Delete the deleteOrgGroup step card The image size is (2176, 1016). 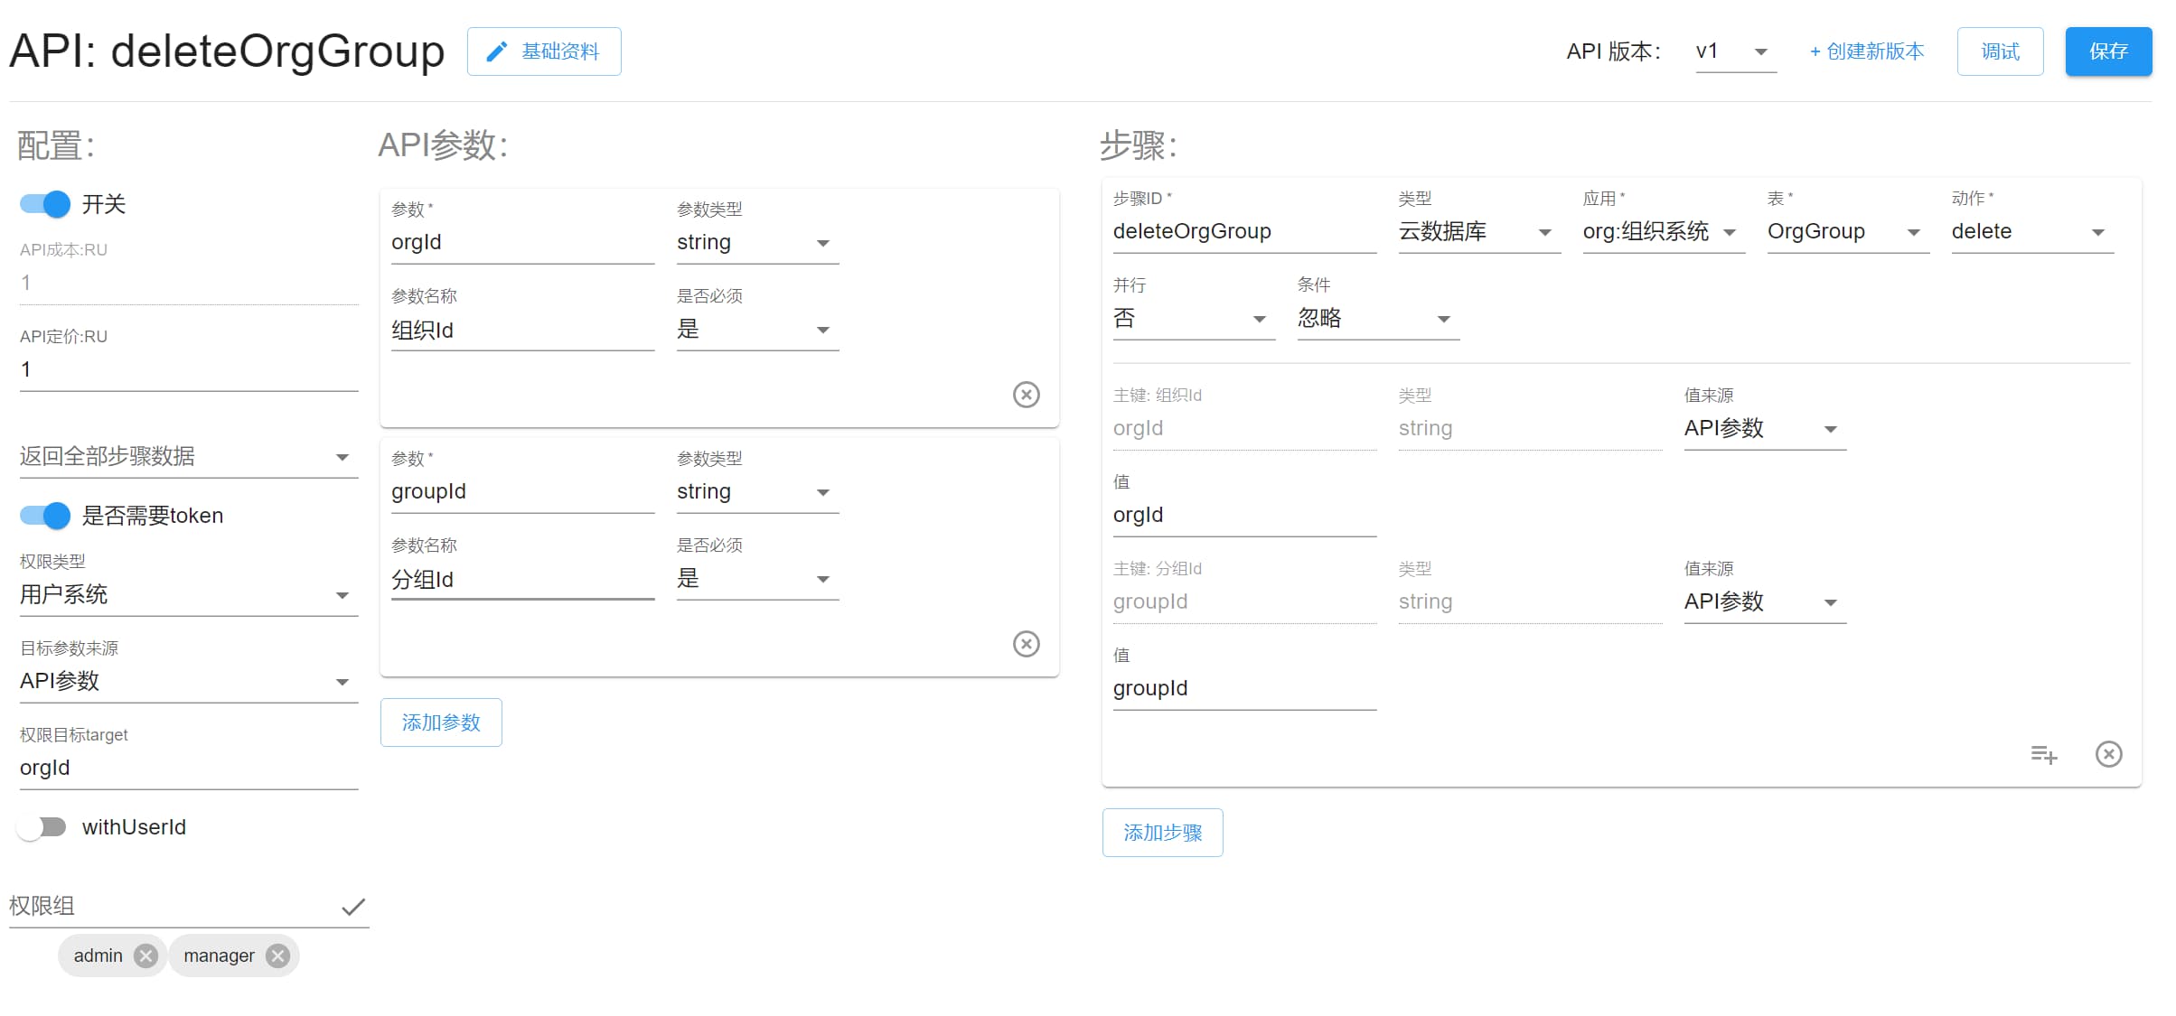point(2108,754)
